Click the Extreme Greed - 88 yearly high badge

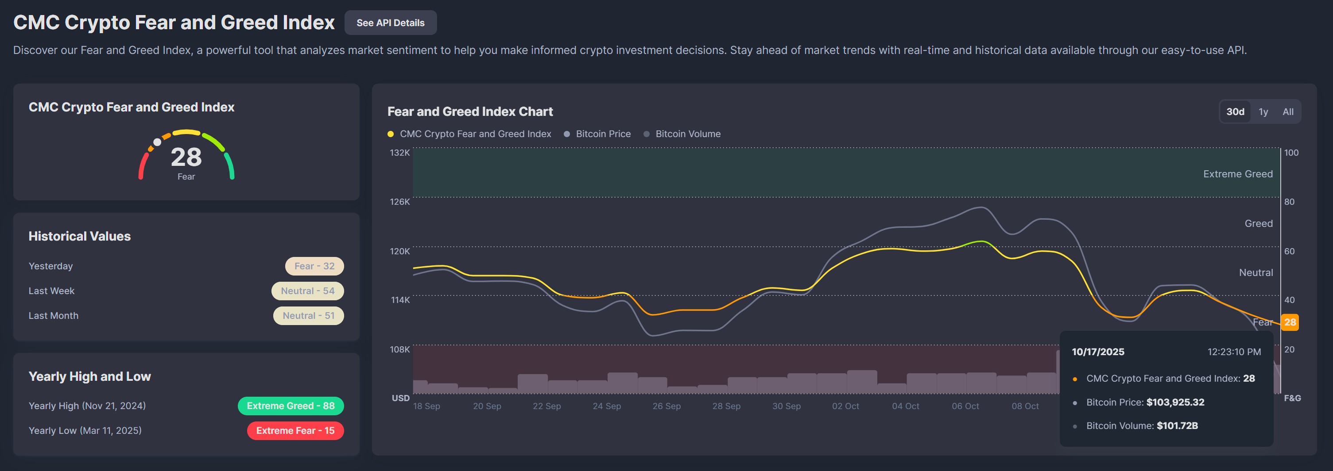click(291, 406)
